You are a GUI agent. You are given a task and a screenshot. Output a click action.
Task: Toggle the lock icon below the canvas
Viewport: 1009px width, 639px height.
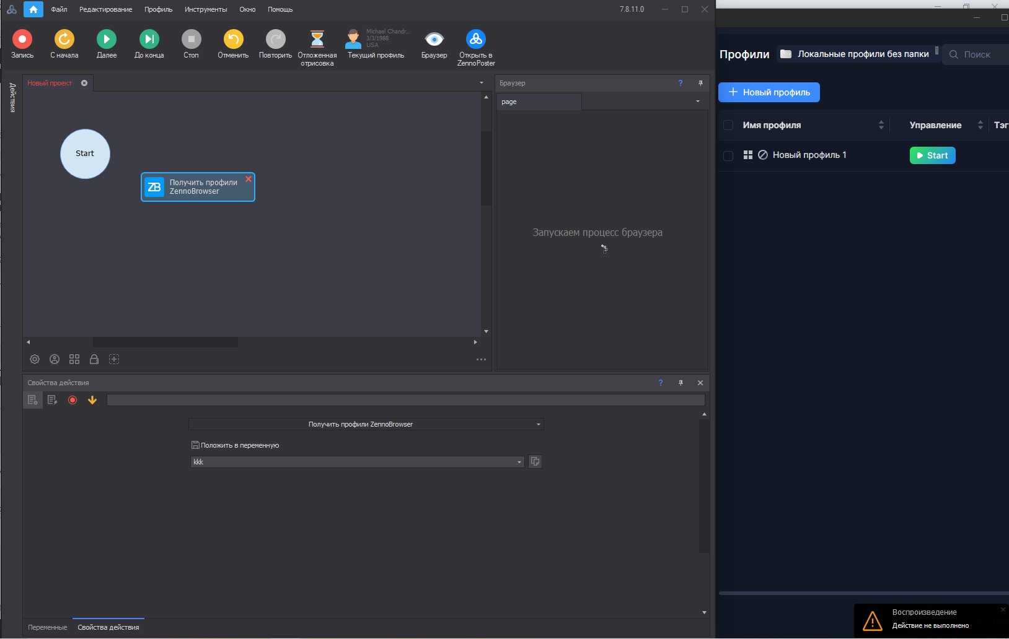click(94, 359)
